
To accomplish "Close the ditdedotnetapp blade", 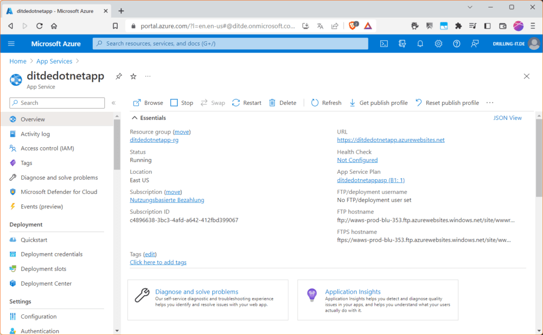I will point(527,76).
